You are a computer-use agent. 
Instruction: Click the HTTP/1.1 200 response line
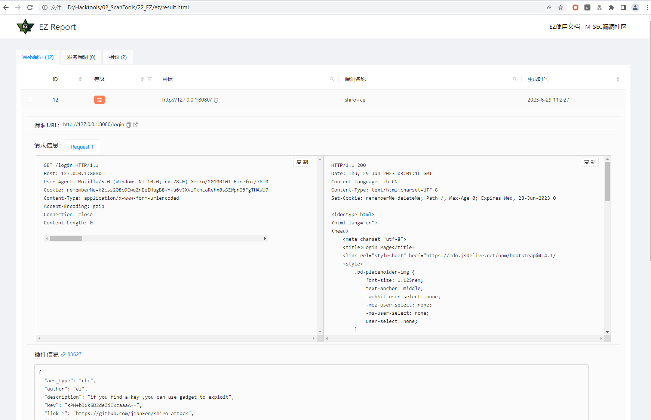tap(348, 165)
